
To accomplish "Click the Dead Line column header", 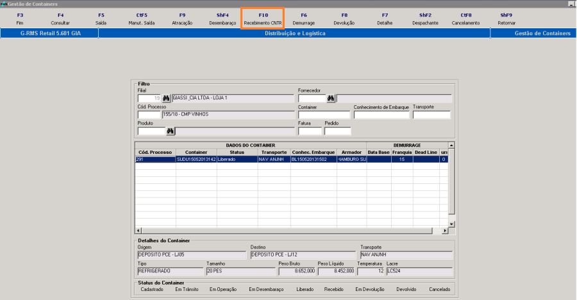I will (x=426, y=153).
